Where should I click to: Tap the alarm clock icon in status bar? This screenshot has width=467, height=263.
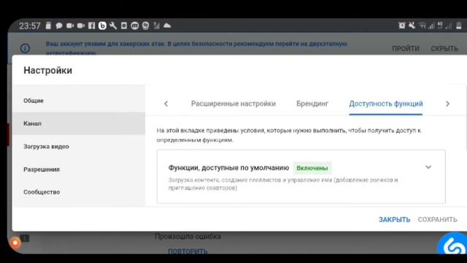(402, 26)
